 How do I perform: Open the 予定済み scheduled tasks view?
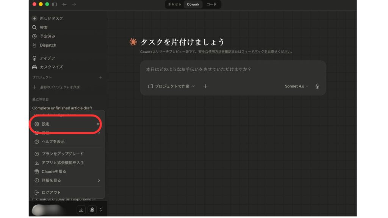coord(47,36)
